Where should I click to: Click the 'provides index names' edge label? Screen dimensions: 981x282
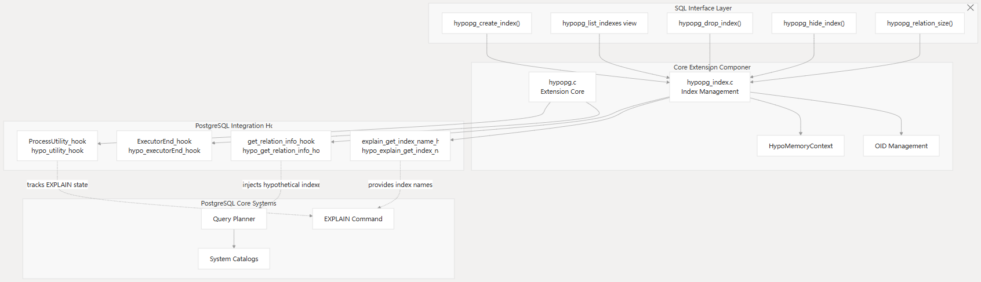[400, 185]
